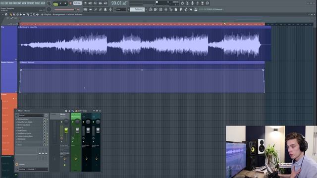Open the channel rack via grid icon

pos(160,9)
